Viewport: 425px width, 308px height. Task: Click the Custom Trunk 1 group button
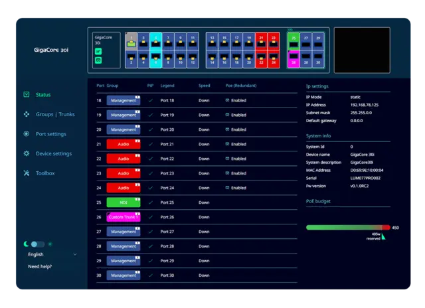124,217
